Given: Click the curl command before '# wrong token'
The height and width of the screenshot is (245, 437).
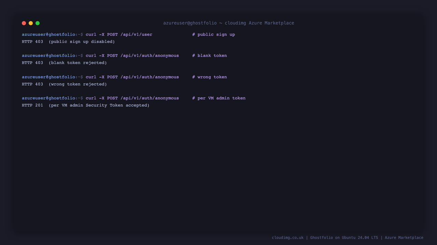Looking at the screenshot, I should (132, 77).
